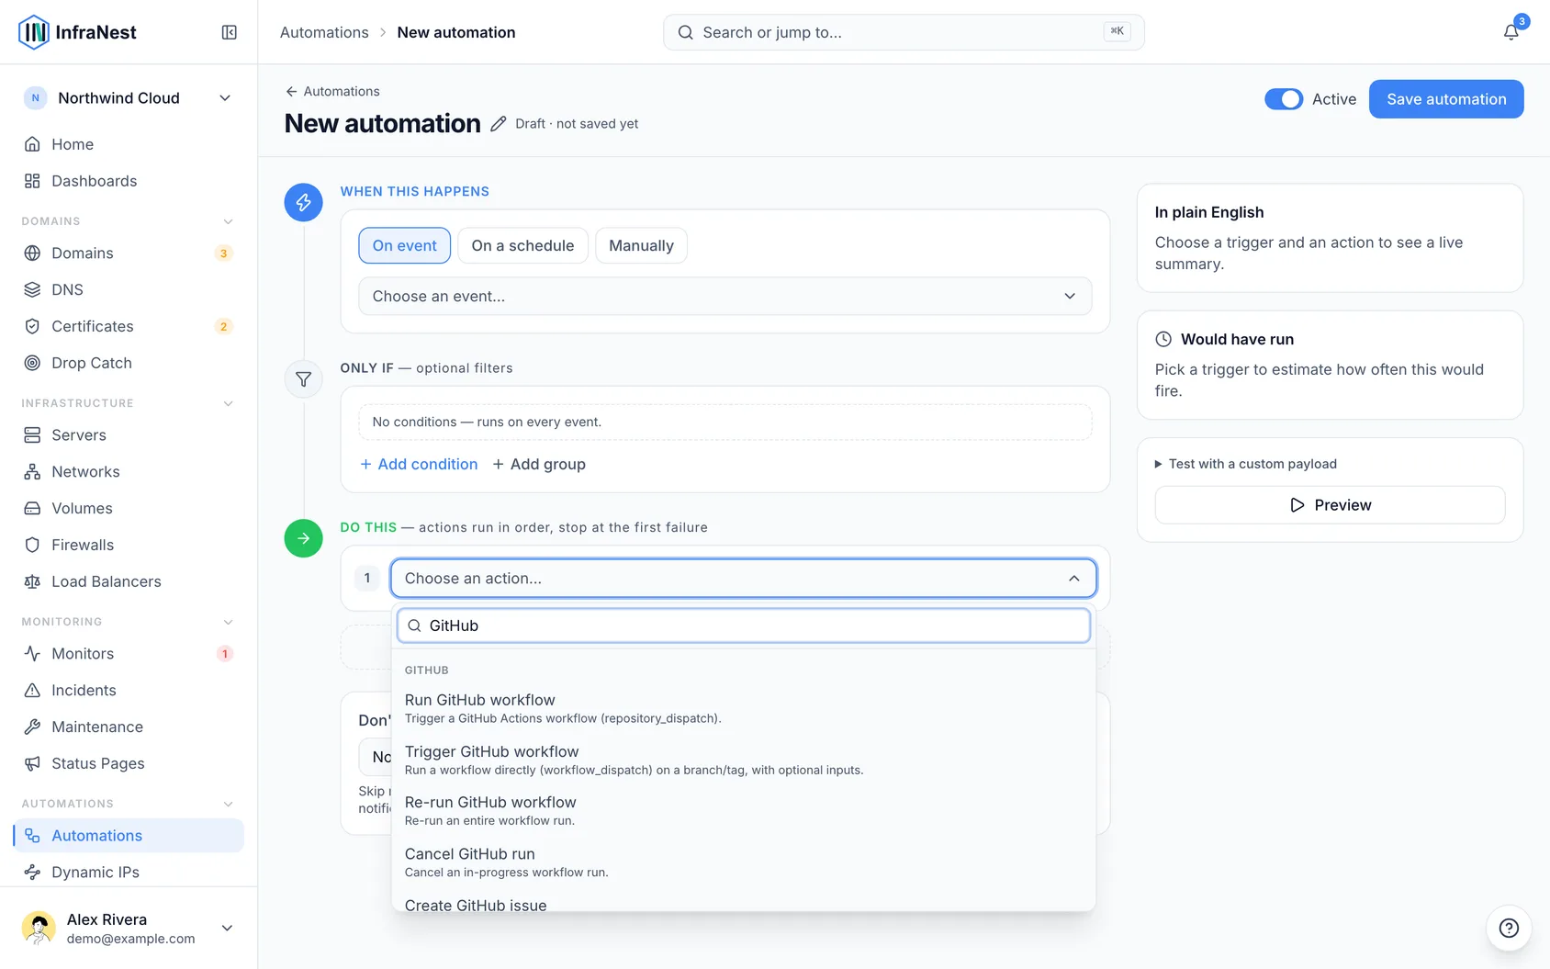
Task: Select the On event trigger
Action: 404,245
